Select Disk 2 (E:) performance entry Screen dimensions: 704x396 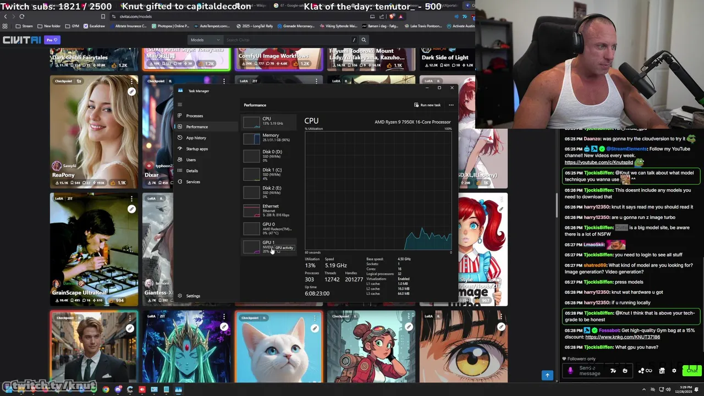269,192
